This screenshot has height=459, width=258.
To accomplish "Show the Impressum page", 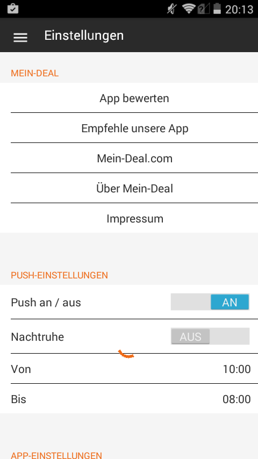I will coord(134,218).
